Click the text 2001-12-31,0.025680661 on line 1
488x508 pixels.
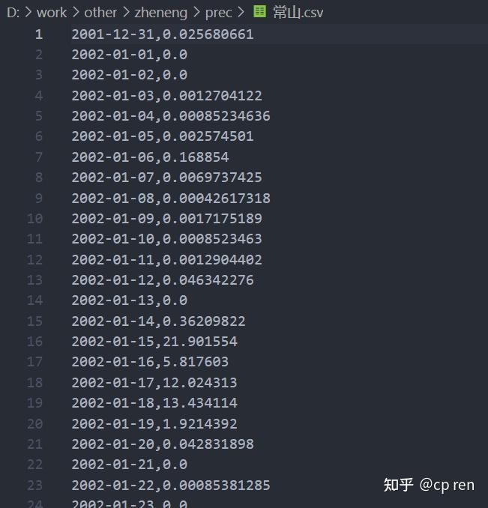pyautogui.click(x=163, y=34)
